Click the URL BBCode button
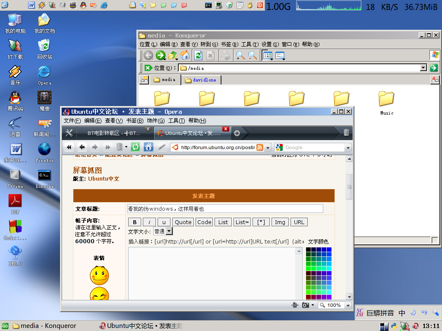442x331 pixels. point(299,222)
